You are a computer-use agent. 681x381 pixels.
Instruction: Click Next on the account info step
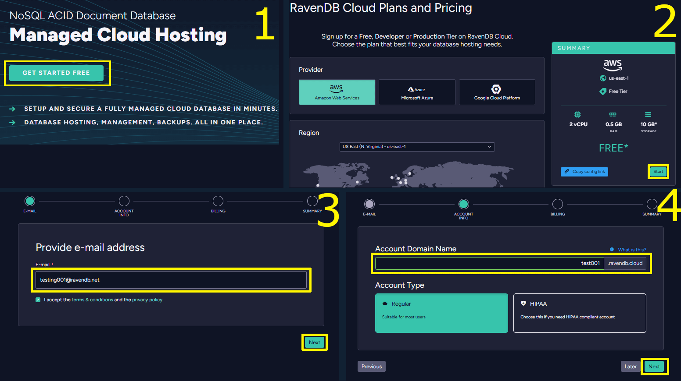[x=654, y=367]
